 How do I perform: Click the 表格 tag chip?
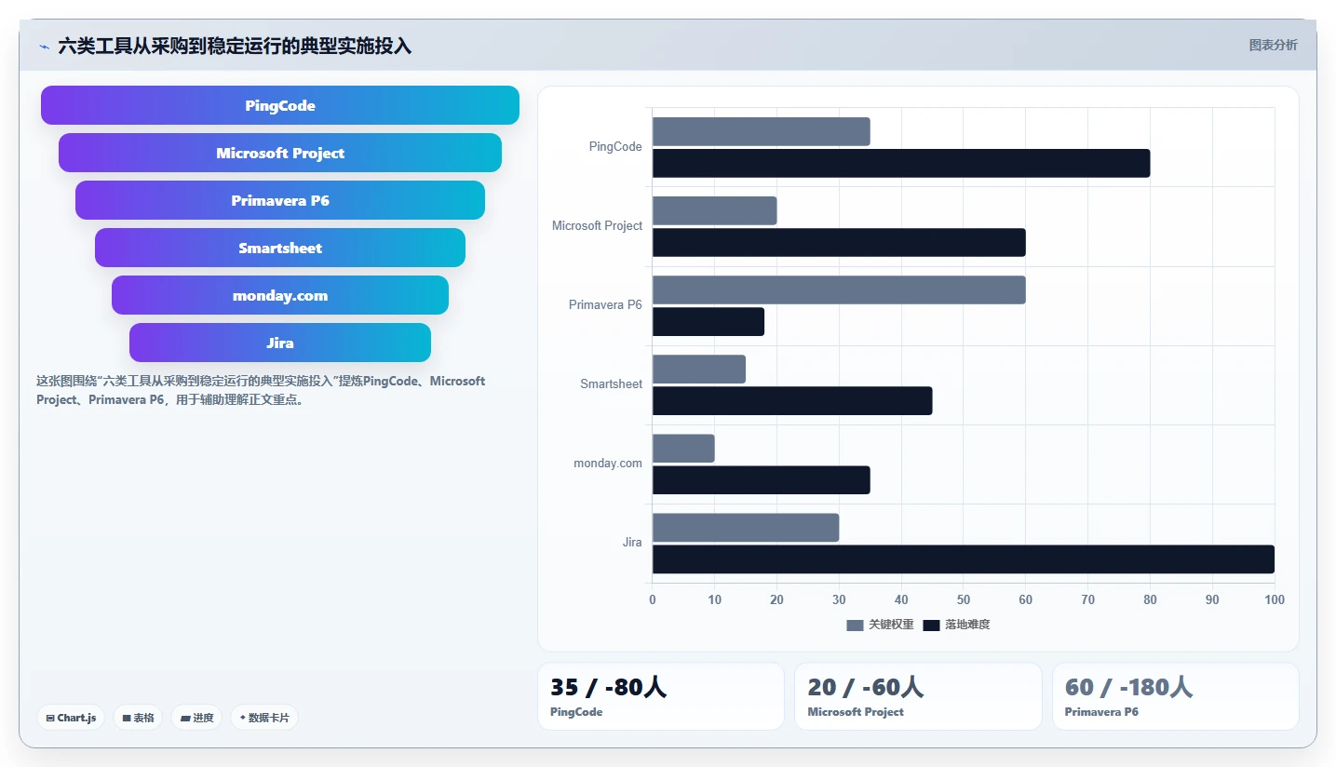point(138,718)
